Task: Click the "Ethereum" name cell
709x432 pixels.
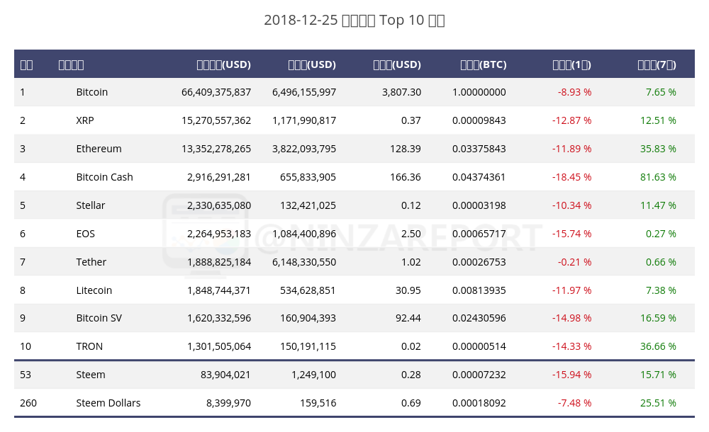Action: [x=99, y=149]
